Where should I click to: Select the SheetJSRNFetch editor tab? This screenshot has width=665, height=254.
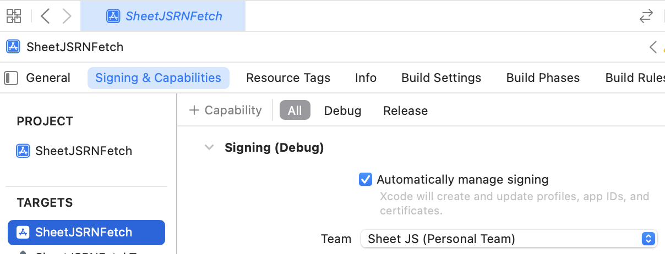point(163,16)
